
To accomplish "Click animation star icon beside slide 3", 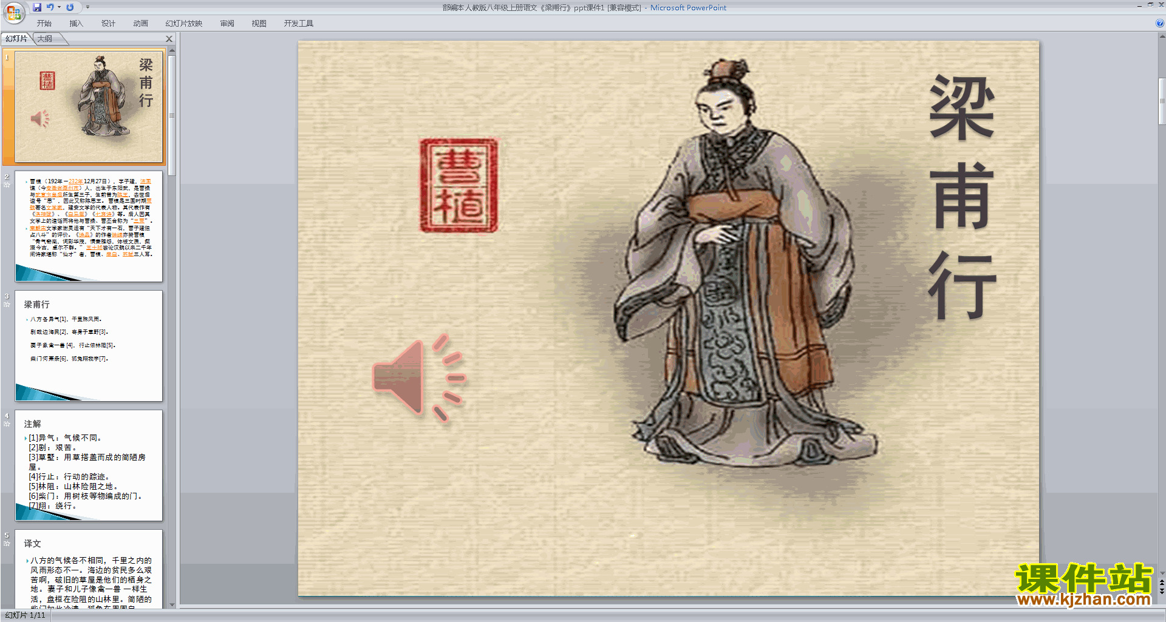I will [x=7, y=304].
